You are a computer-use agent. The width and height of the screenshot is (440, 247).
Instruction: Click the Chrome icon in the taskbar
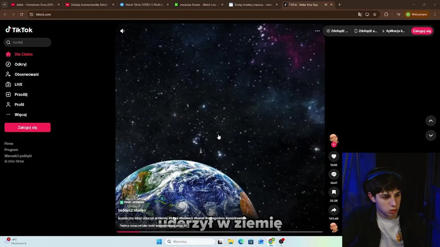tap(271, 242)
